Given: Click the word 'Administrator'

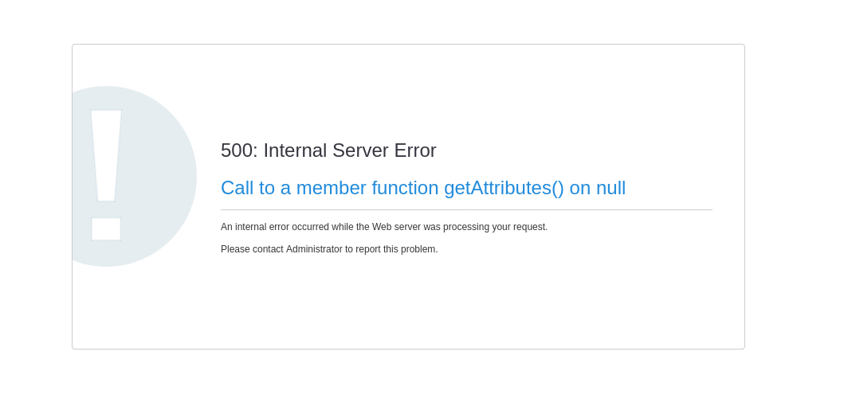Looking at the screenshot, I should coord(314,249).
